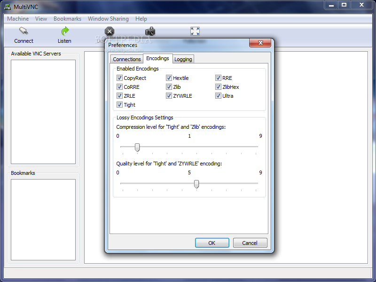Open the View menu
The width and height of the screenshot is (376, 282).
click(41, 19)
